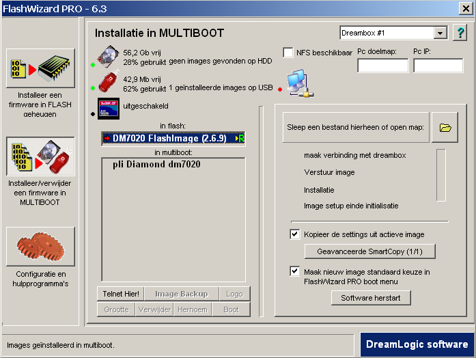Click the Grootte button
This screenshot has width=476, height=358.
116,309
